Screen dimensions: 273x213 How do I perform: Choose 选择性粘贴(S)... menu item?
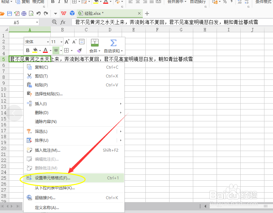pyautogui.click(x=74, y=94)
